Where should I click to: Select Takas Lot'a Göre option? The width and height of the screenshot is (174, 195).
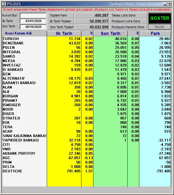[x=128, y=15]
